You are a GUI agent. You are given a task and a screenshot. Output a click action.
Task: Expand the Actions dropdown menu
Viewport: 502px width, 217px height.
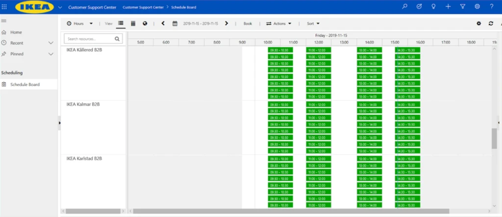[278, 24]
